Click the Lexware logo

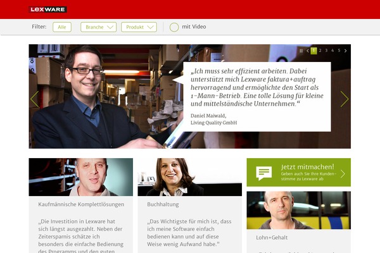pyautogui.click(x=47, y=9)
